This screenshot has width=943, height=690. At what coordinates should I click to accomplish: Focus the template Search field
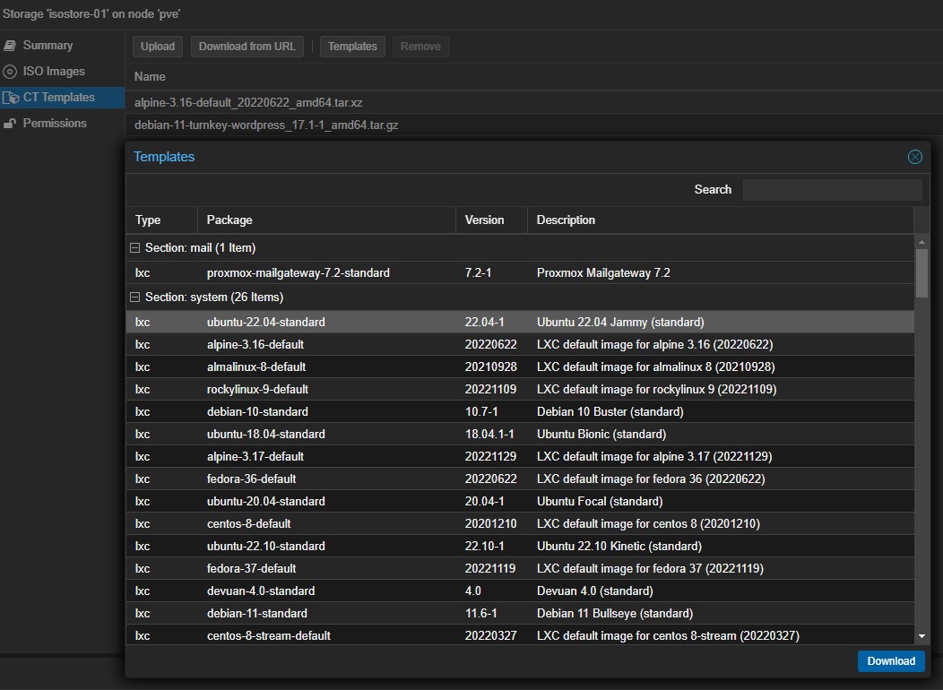832,190
